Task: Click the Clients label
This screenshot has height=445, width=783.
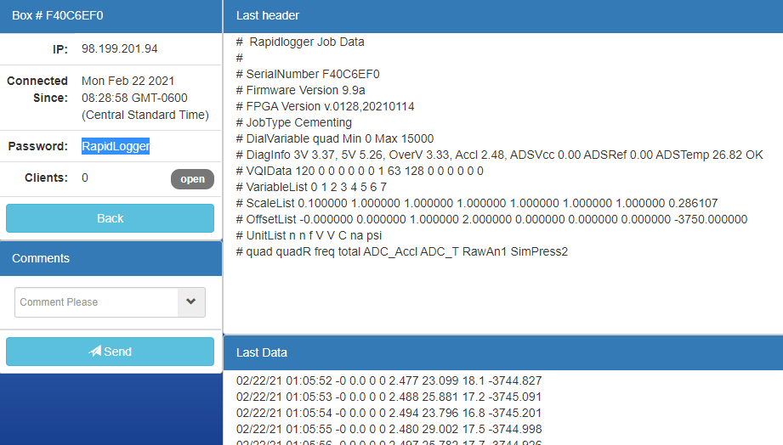Action: 46,177
